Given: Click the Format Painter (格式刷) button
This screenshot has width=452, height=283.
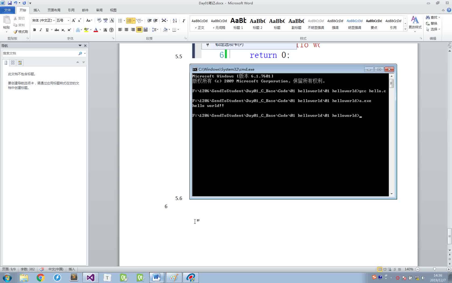Looking at the screenshot, I should pos(21,32).
